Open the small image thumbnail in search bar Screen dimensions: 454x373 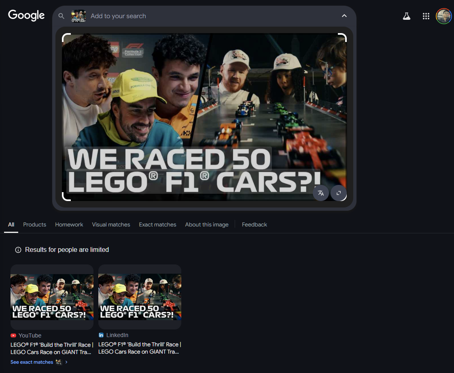tap(78, 16)
